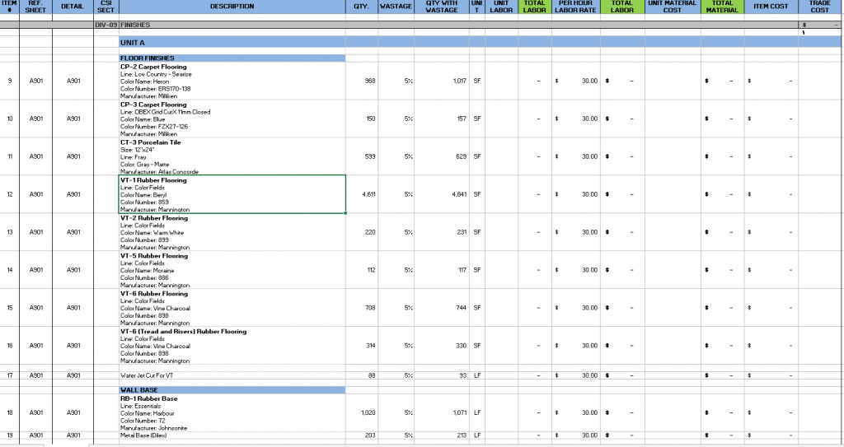Select the TRADE COST column header
The width and height of the screenshot is (844, 447).
pos(819,7)
